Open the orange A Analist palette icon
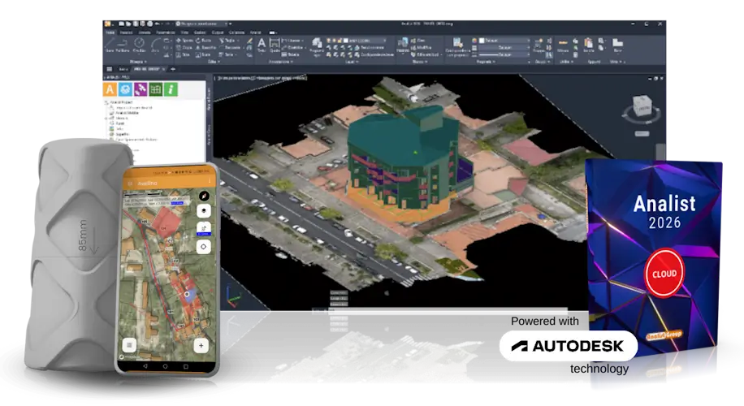The width and height of the screenshot is (744, 406). click(110, 89)
